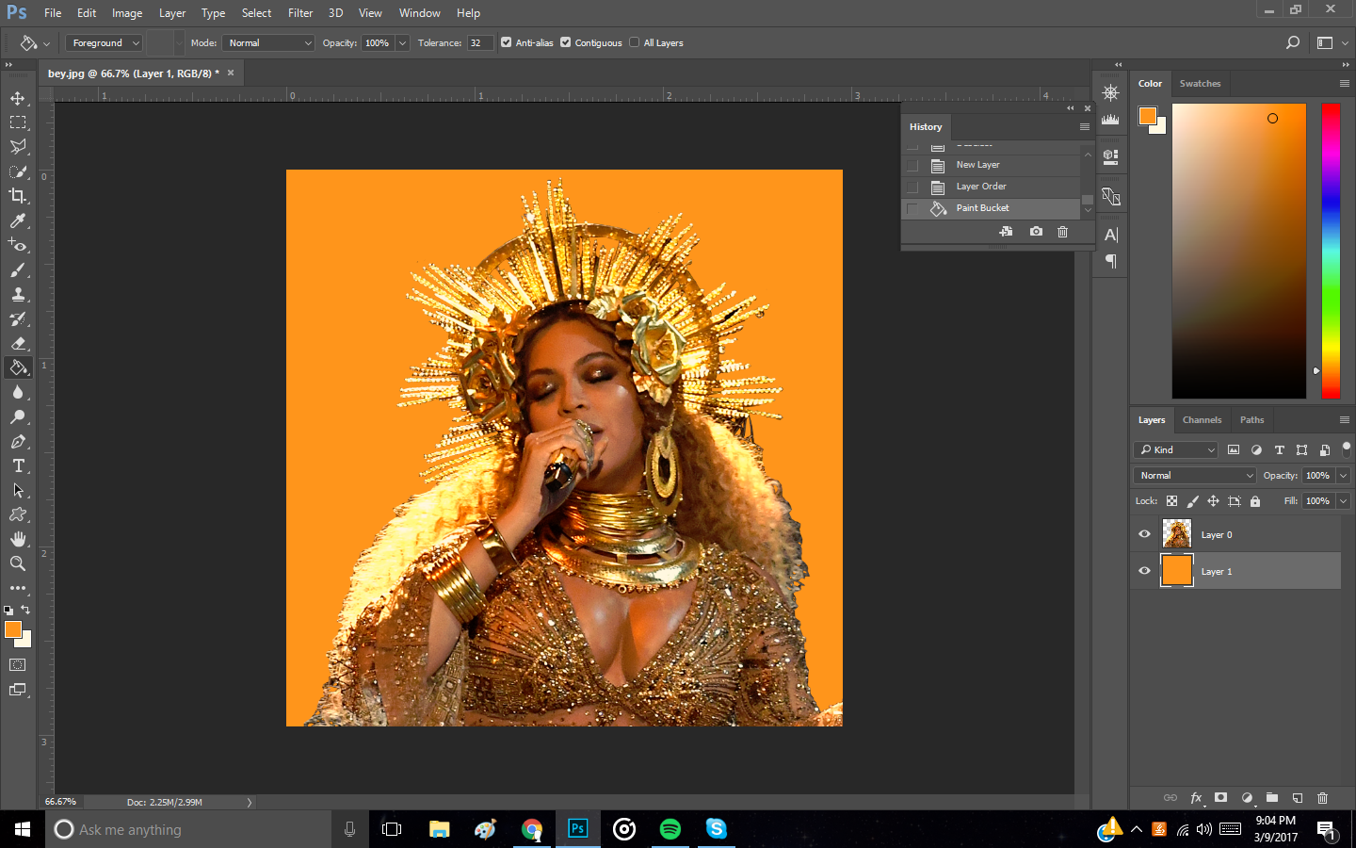Select the Zoom tool
Image resolution: width=1356 pixels, height=848 pixels.
tap(18, 563)
